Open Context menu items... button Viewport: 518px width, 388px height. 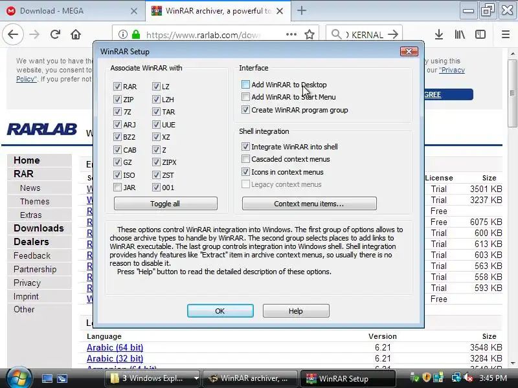(x=310, y=204)
